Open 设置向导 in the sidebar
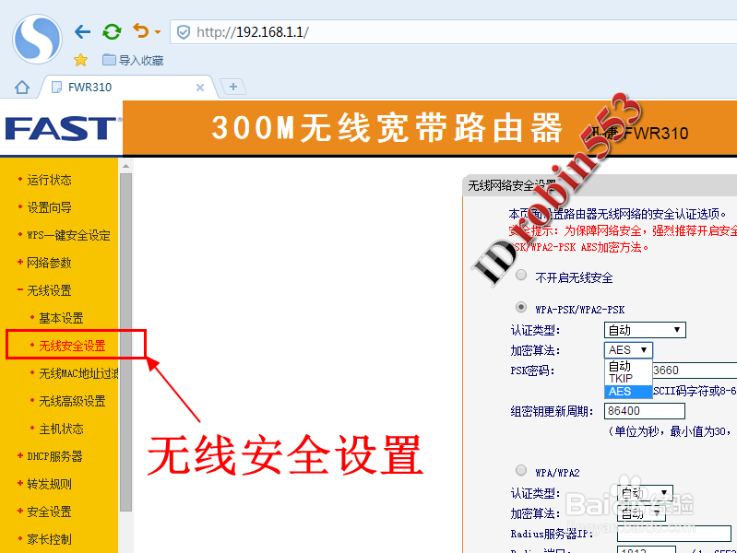Viewport: 737px width, 553px height. [50, 207]
